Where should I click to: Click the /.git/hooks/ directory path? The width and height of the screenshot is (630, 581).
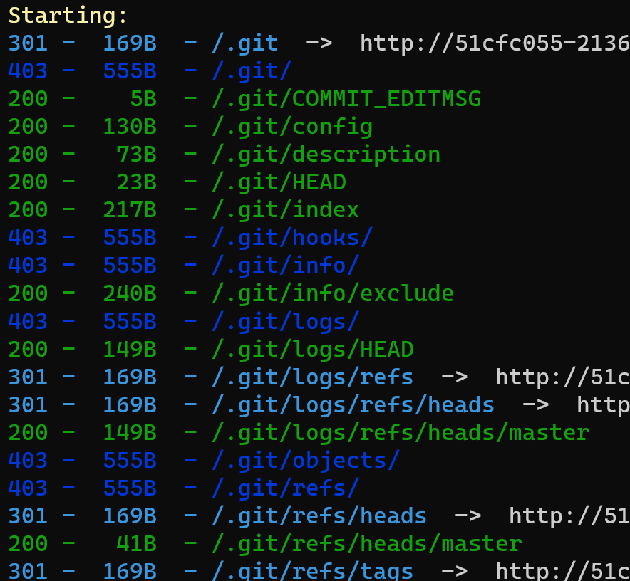(292, 238)
